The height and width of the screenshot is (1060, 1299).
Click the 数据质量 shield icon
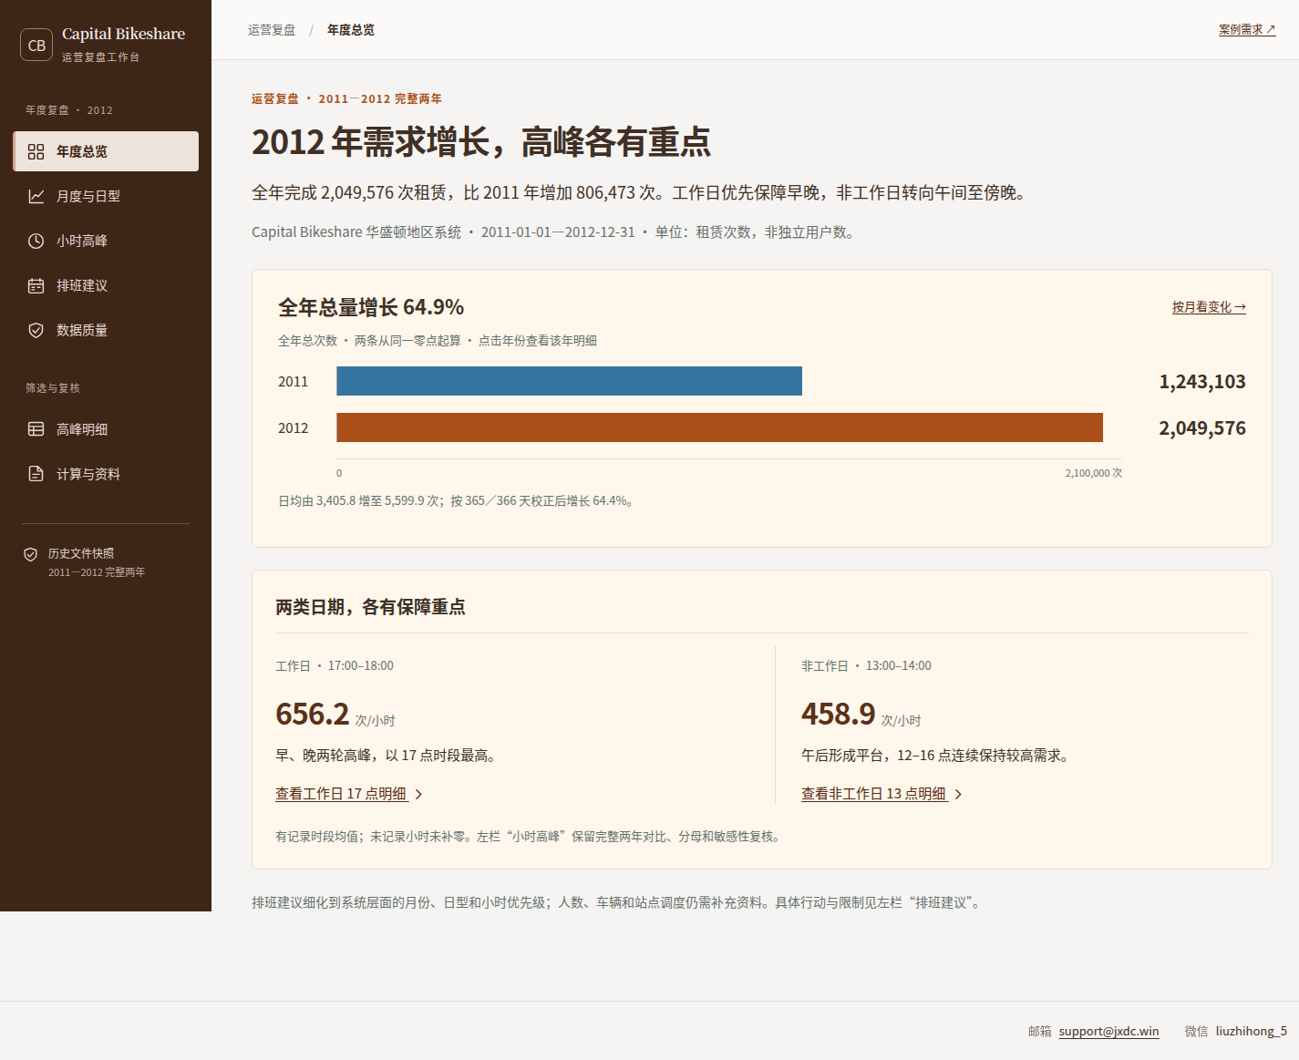tap(36, 330)
